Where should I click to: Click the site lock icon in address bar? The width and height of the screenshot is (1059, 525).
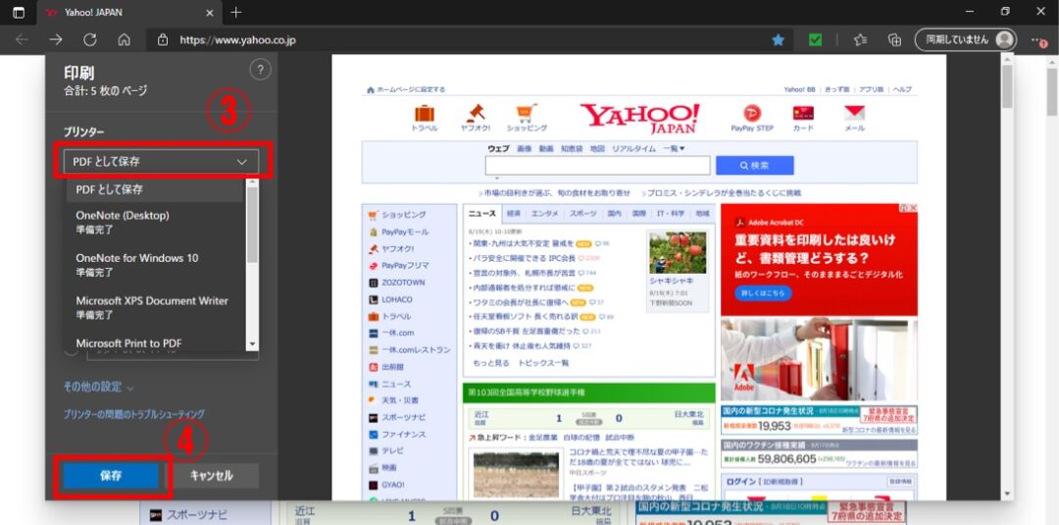click(162, 40)
